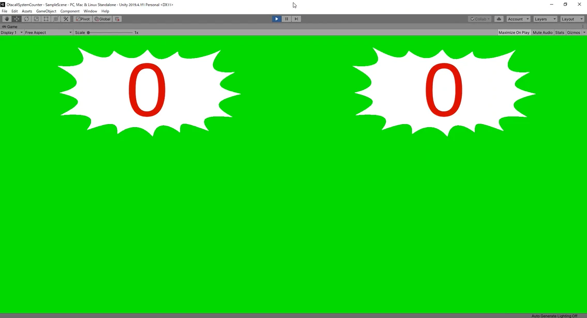Open the Free Aspect dropdown

coord(48,33)
